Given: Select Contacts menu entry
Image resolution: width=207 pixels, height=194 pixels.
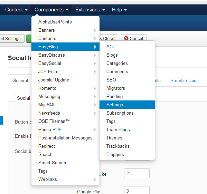Looking at the screenshot, I should coord(65,39).
